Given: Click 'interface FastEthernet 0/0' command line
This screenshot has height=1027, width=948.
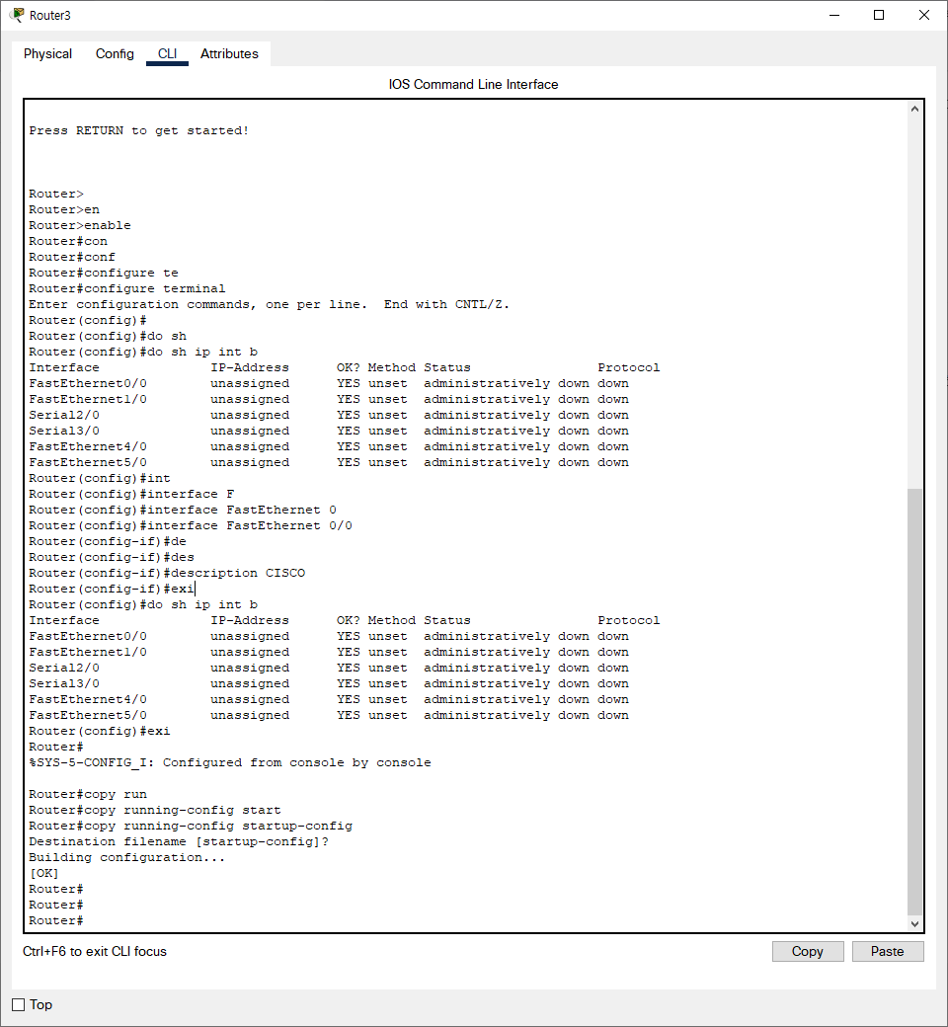Looking at the screenshot, I should coord(191,525).
